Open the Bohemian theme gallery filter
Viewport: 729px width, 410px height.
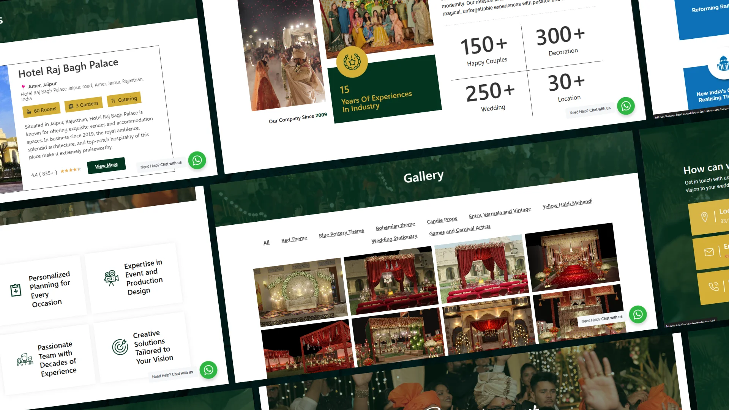395,226
